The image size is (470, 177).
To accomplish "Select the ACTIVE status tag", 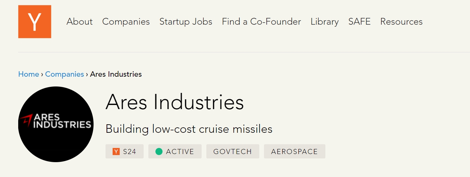I will [x=175, y=151].
